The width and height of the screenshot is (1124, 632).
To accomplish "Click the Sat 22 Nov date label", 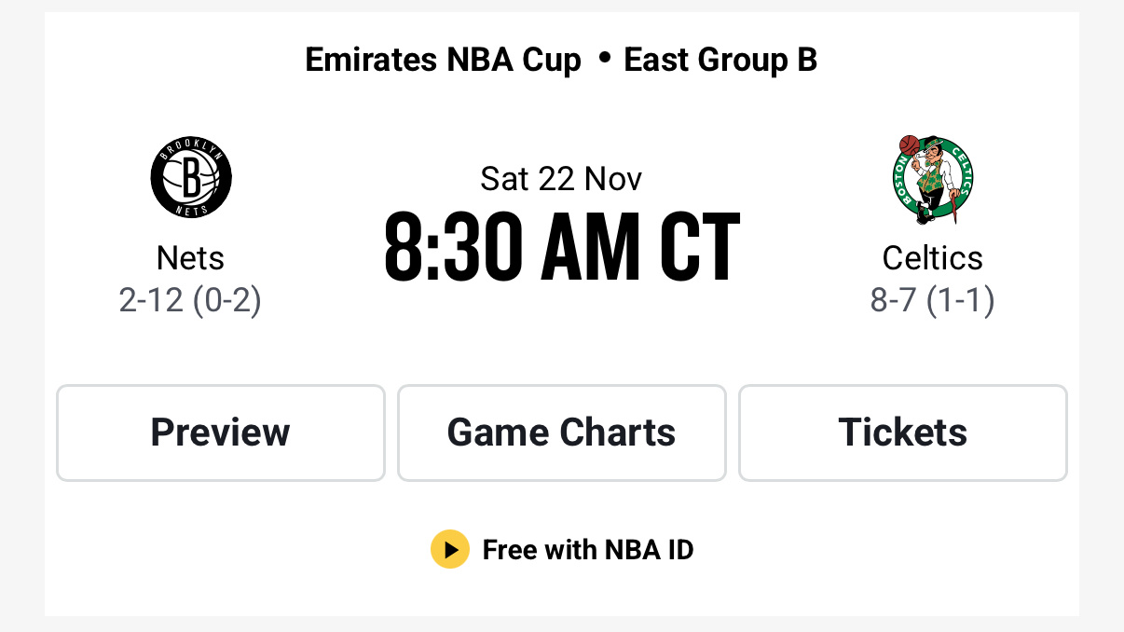I will click(561, 179).
